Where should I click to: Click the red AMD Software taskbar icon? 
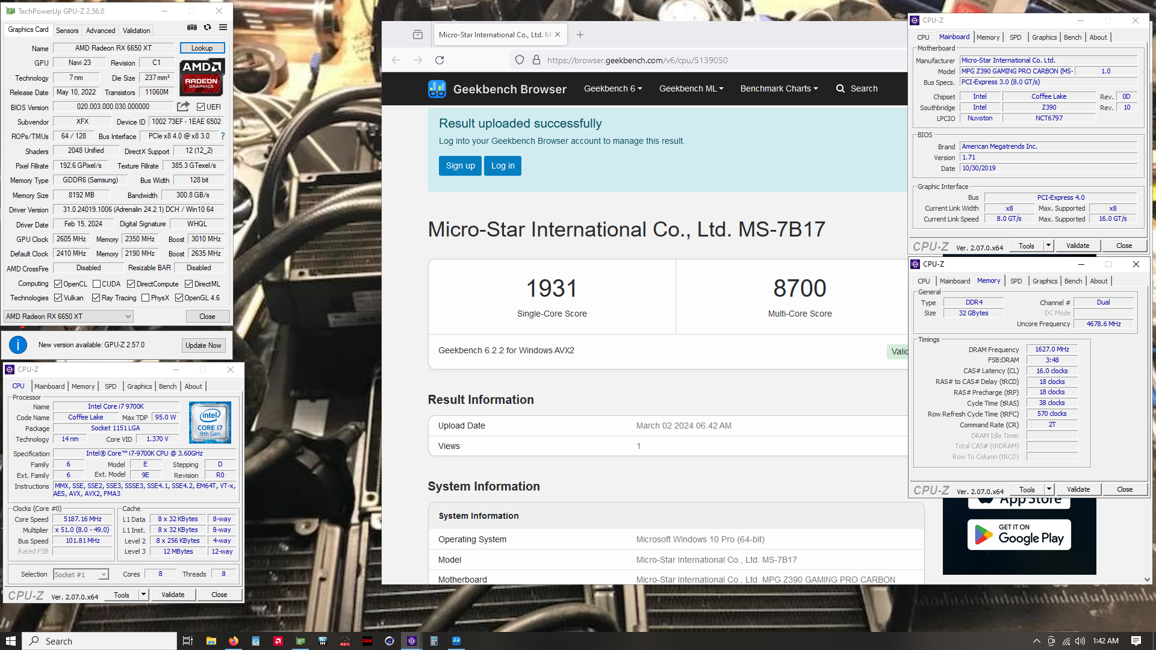[278, 641]
